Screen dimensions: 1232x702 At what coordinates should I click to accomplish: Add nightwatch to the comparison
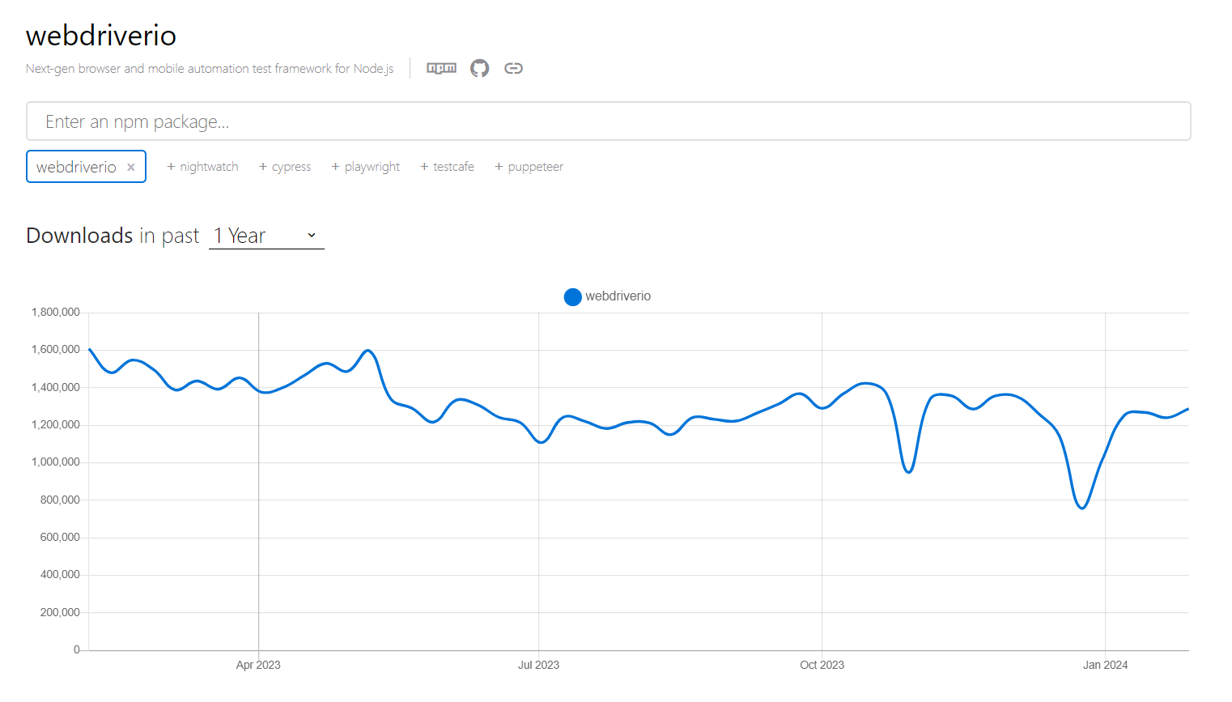[202, 167]
